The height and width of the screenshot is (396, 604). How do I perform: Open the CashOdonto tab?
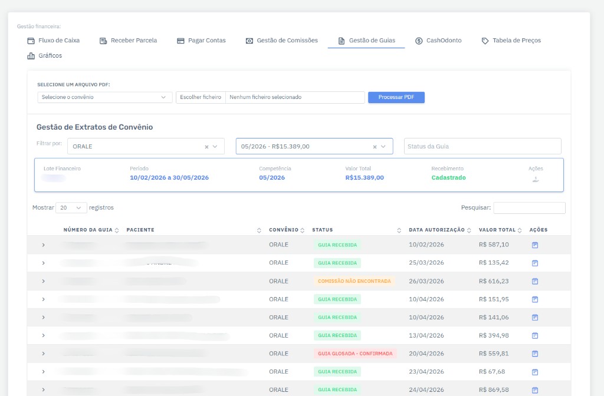click(438, 41)
